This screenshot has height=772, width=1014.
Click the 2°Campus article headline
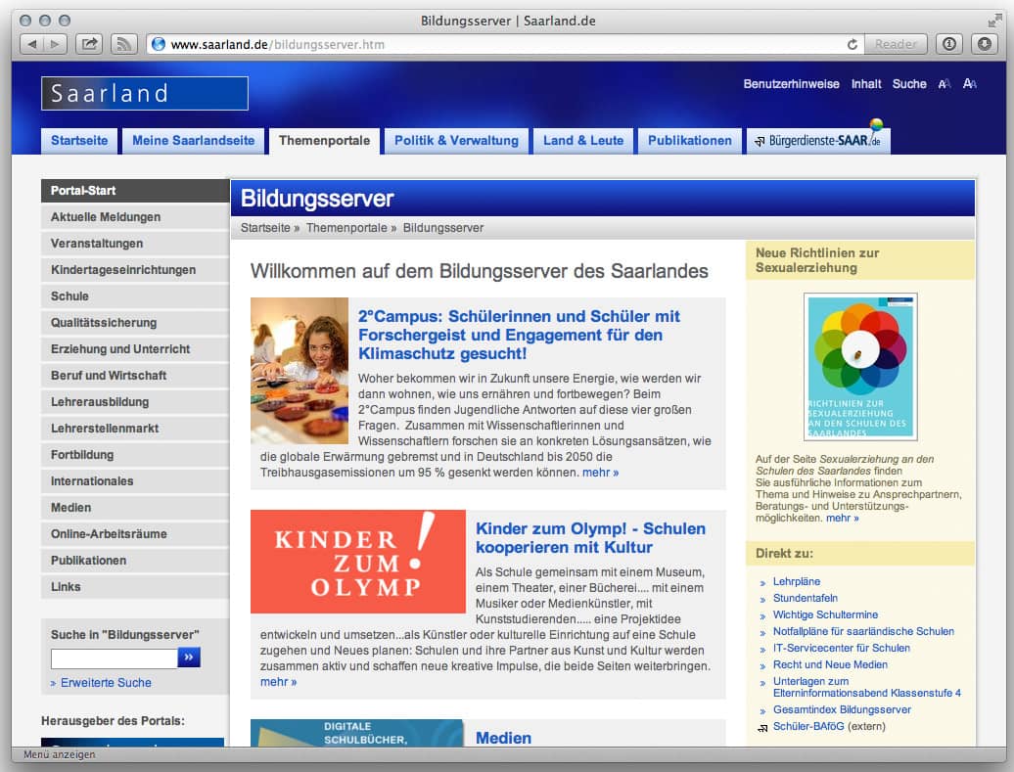coord(519,334)
